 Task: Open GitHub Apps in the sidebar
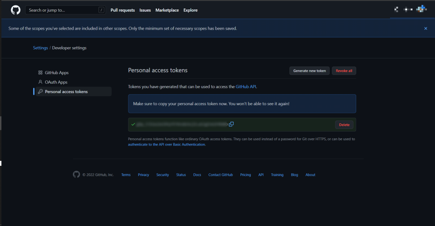coord(57,73)
